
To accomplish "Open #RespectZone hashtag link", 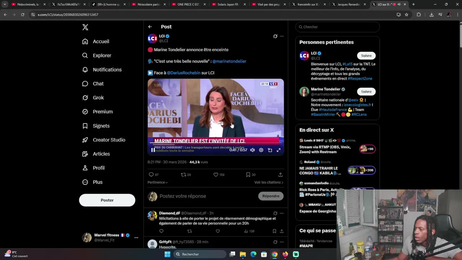I will tap(360, 79).
